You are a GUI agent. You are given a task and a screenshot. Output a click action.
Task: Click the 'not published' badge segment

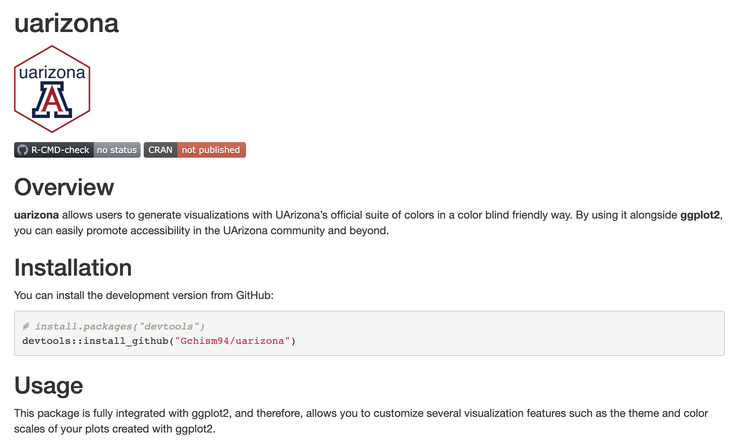pos(211,150)
